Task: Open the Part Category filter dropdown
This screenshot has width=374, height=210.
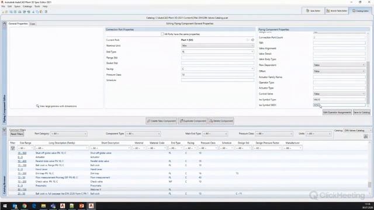Action: point(69,134)
